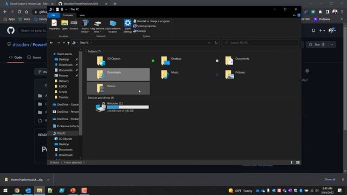Collapse the Devices and drives group

(x=86, y=98)
